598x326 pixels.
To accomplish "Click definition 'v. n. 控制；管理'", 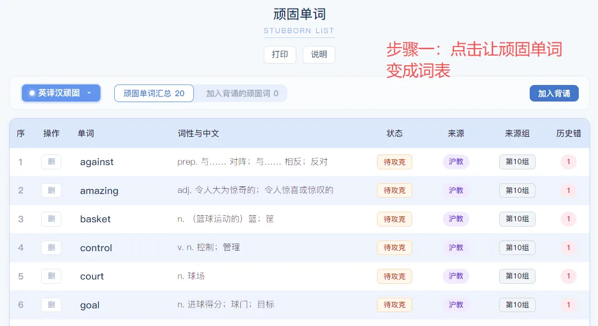I will pyautogui.click(x=209, y=247).
